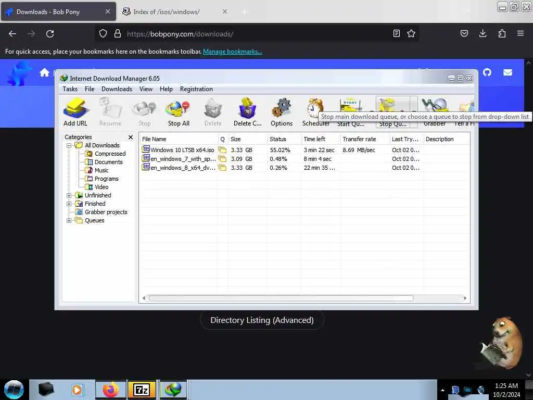
Task: Click the greyed Delete toolbar icon
Action: (213, 112)
